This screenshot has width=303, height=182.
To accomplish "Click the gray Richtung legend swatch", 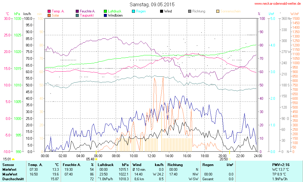I will tap(190, 11).
